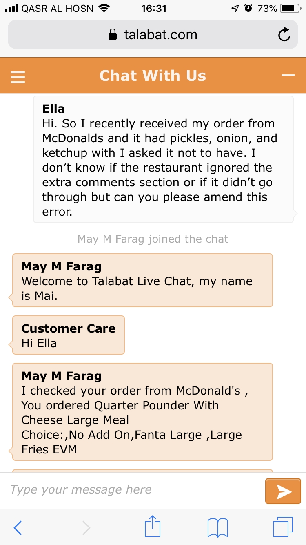This screenshot has width=306, height=545.
Task: Minimize the Chat With Us window
Action: [x=288, y=76]
